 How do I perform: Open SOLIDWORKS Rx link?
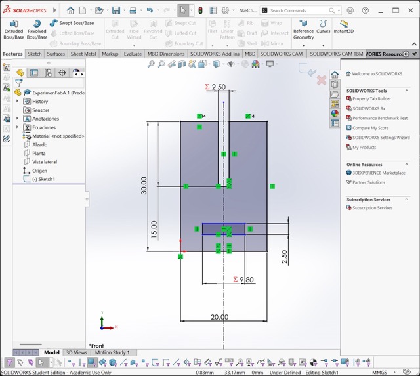[x=369, y=108]
